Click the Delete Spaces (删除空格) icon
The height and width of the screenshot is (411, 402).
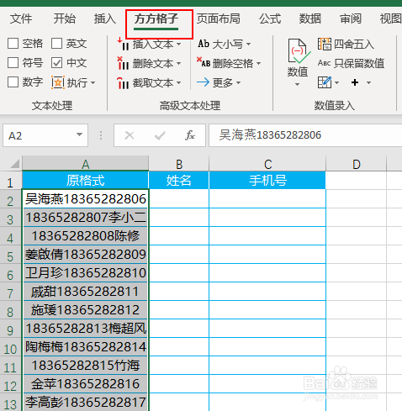click(x=204, y=63)
